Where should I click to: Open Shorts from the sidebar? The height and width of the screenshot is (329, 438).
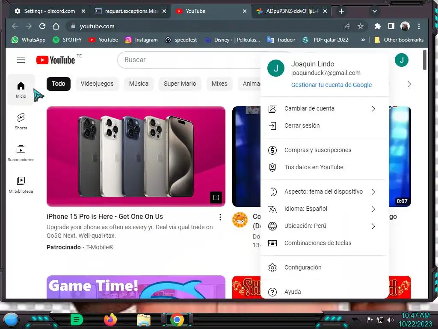coord(21,121)
